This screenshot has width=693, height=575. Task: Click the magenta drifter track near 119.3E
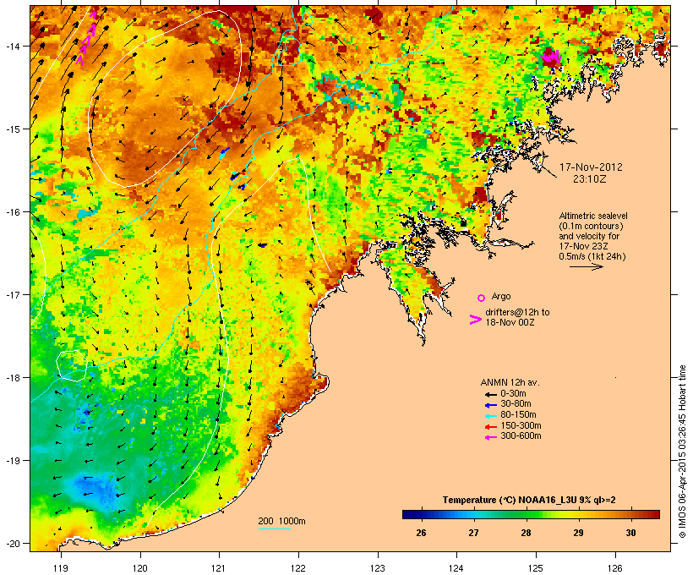pyautogui.click(x=86, y=39)
